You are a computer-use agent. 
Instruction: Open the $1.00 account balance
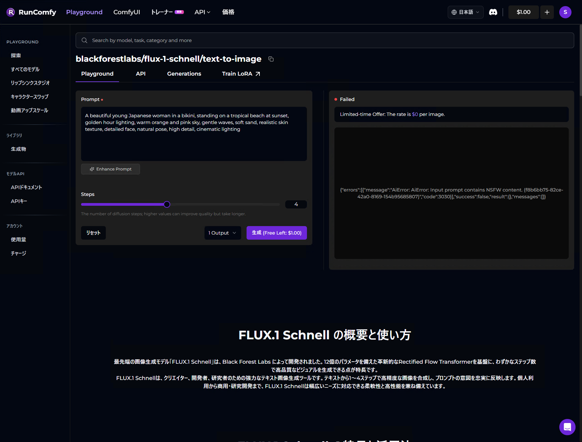tap(523, 12)
